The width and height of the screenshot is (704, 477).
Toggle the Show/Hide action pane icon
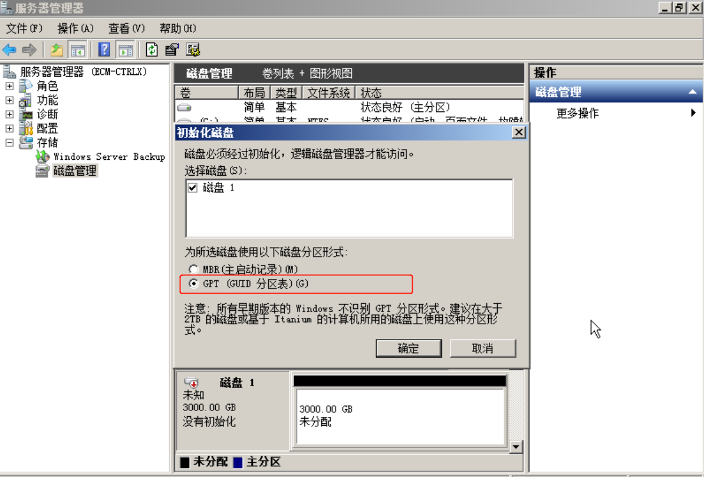125,50
